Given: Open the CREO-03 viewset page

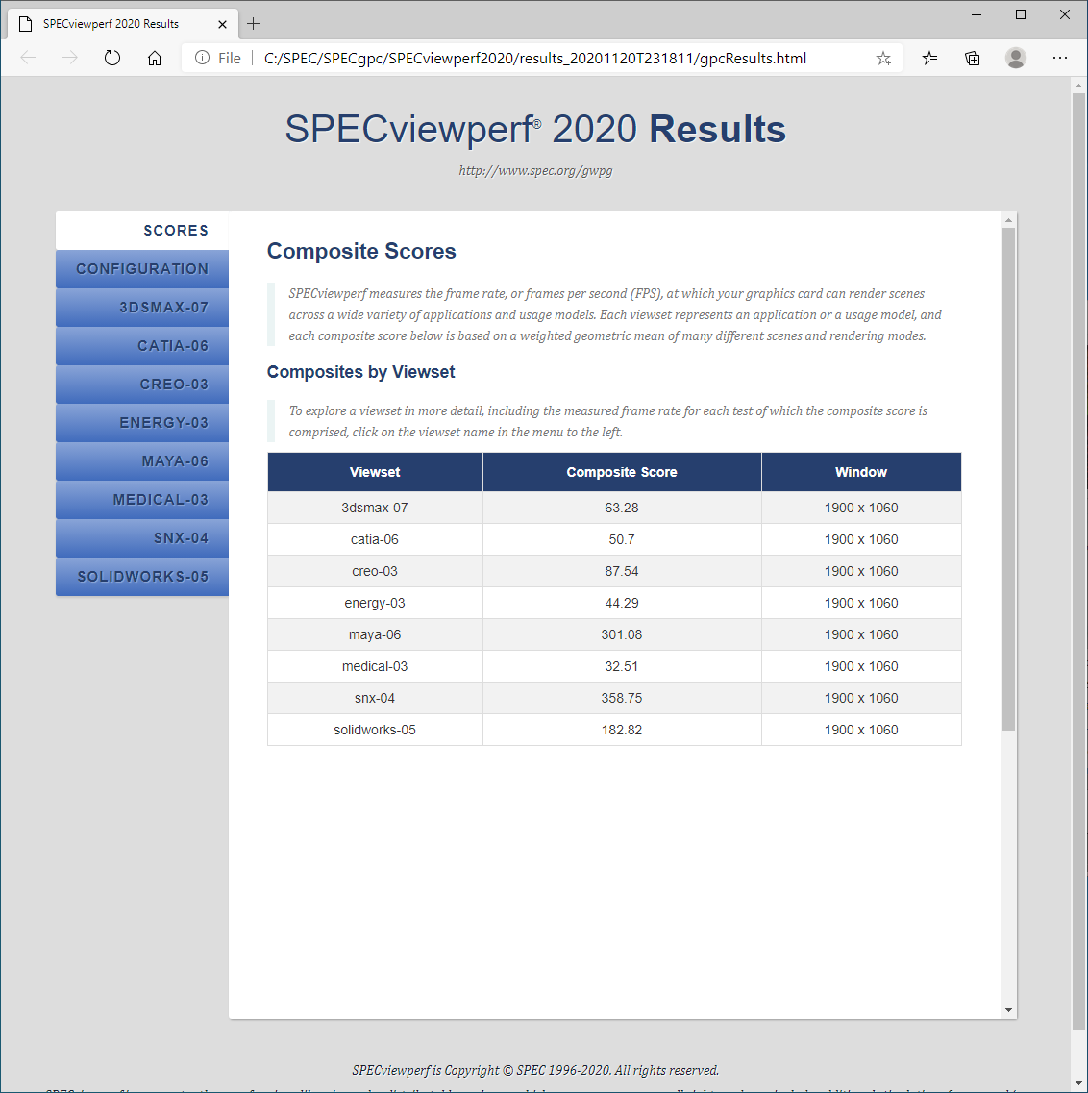Looking at the screenshot, I should pyautogui.click(x=142, y=385).
